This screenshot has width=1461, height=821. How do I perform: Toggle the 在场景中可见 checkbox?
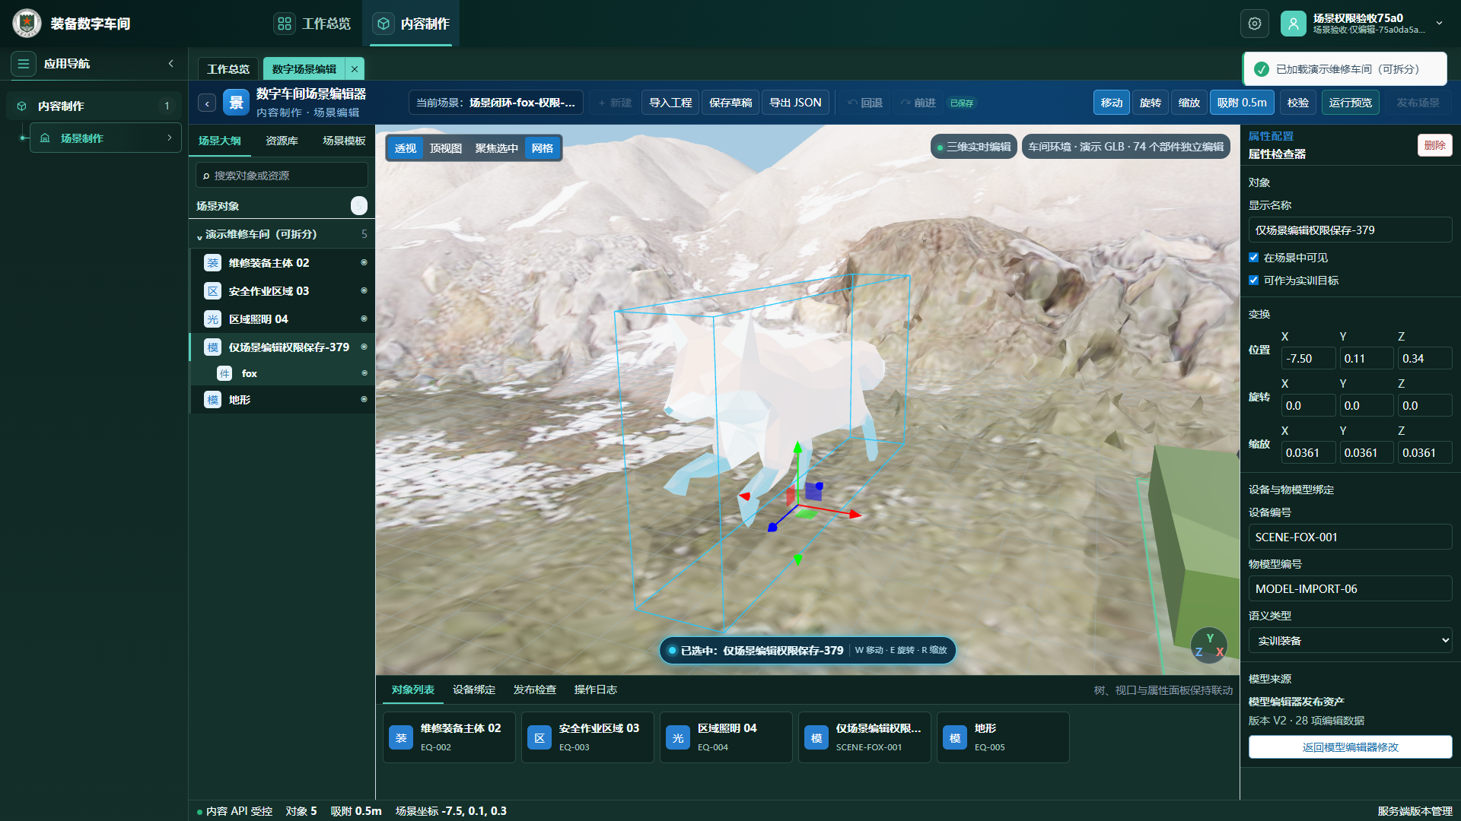[x=1253, y=258]
